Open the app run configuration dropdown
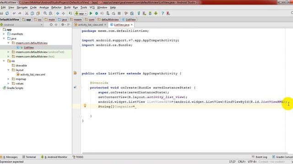 click(x=81, y=13)
